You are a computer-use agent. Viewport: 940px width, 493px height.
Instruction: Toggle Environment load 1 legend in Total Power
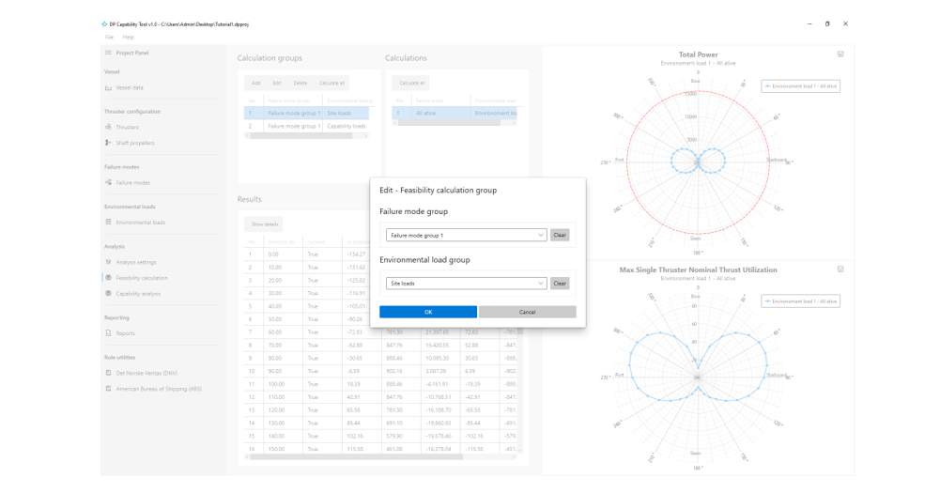(800, 86)
